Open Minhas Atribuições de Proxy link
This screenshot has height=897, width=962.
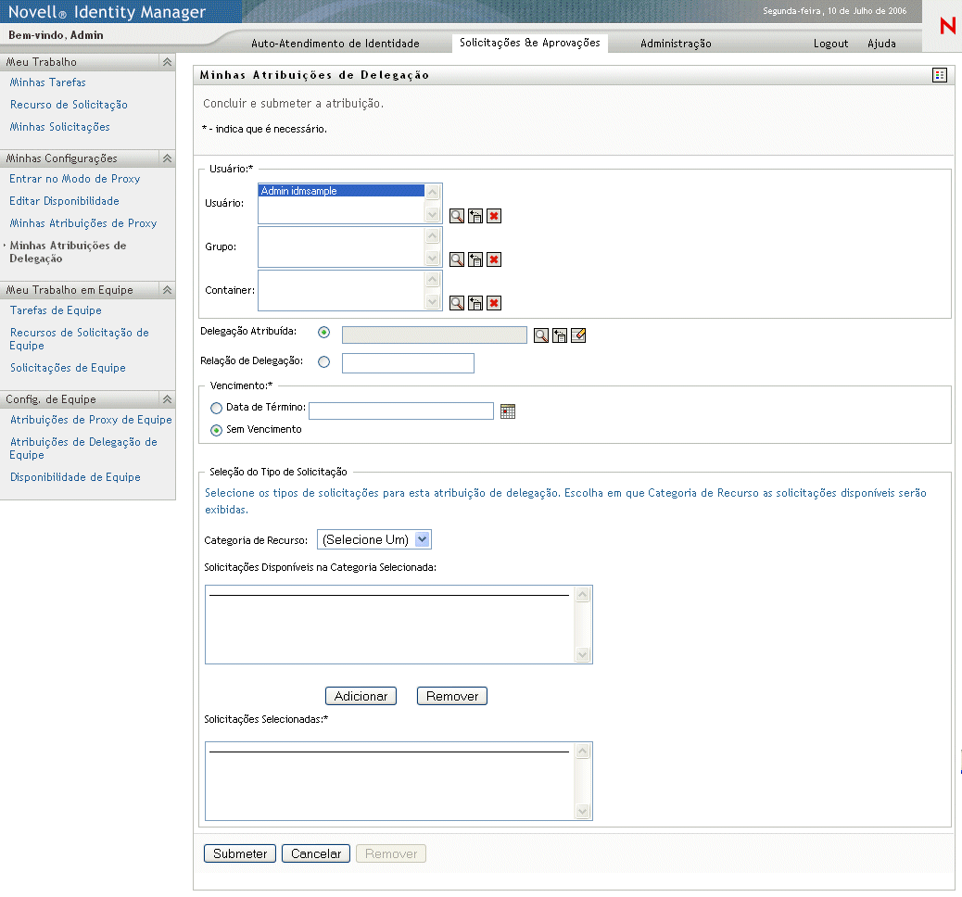82,223
